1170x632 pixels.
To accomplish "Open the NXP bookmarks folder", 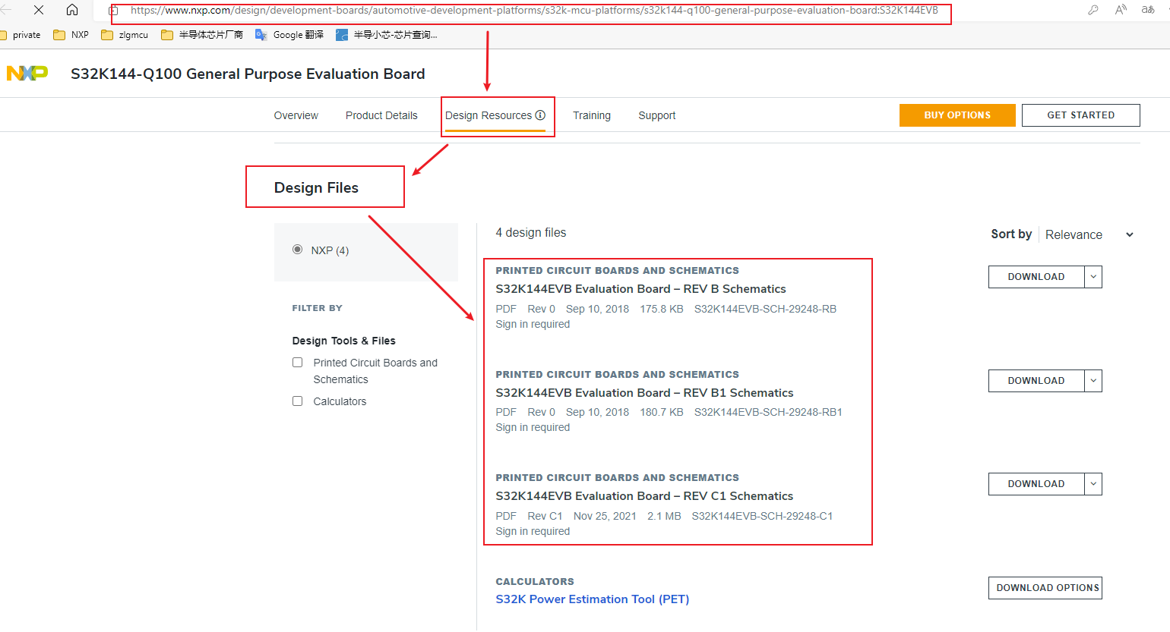I will pos(71,35).
